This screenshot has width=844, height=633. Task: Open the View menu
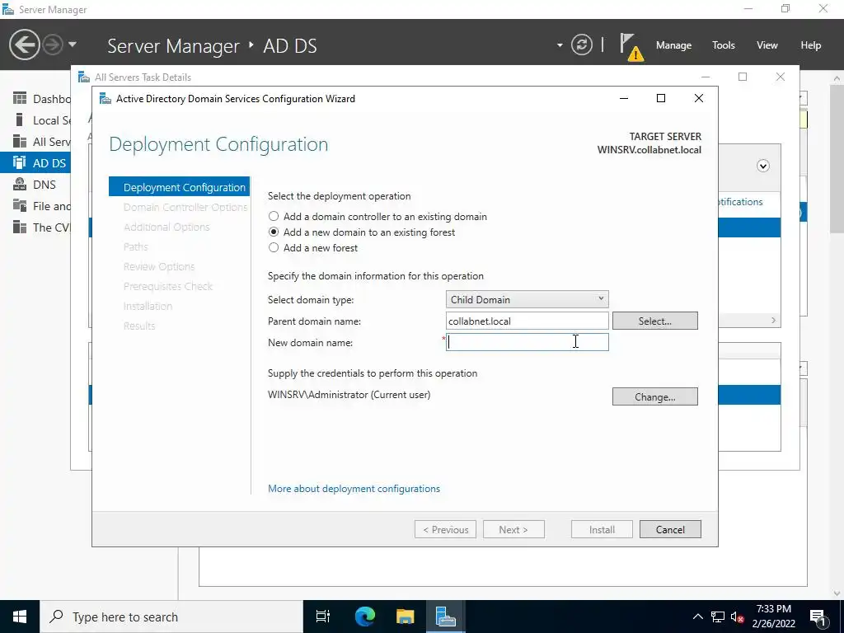[x=767, y=45]
